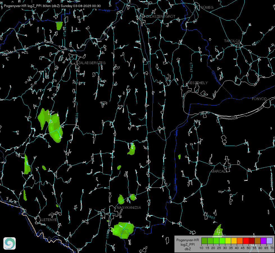Select the 55–60 dBZ brown swatch
This screenshot has width=275, height=253.
coord(258,241)
